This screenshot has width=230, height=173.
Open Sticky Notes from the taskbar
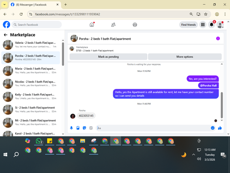(x=50, y=141)
